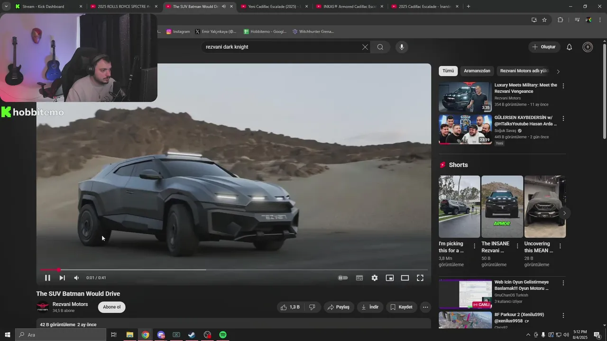
Task: Pause the video playback
Action: 47,278
